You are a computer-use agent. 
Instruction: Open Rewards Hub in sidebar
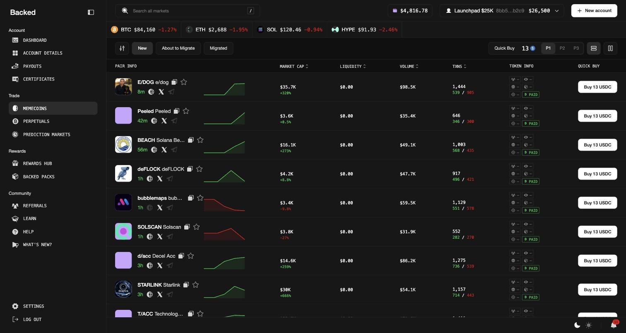pyautogui.click(x=53, y=163)
